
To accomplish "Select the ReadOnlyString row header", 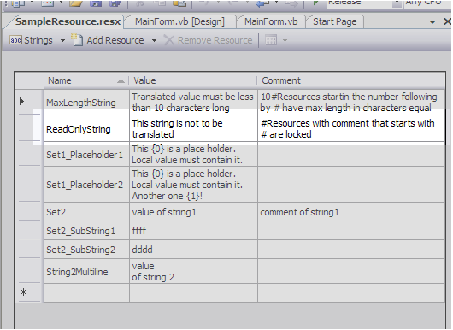I will pyautogui.click(x=29, y=128).
